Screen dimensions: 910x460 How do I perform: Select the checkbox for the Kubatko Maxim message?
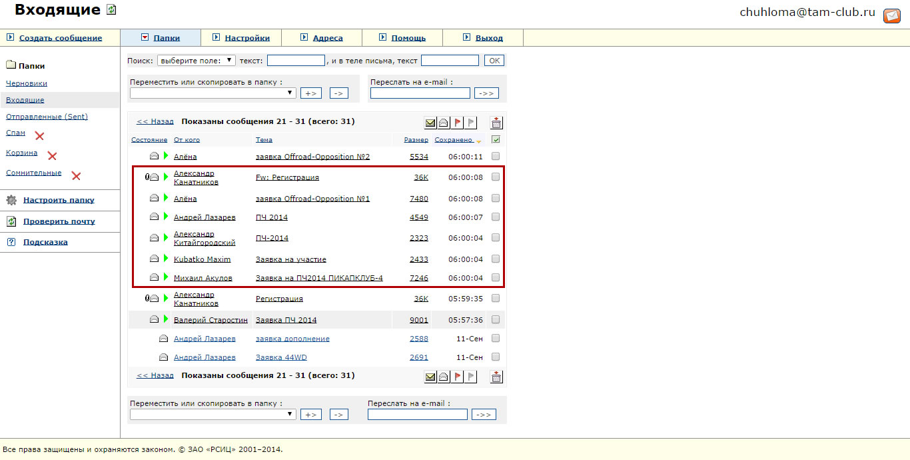(x=495, y=259)
